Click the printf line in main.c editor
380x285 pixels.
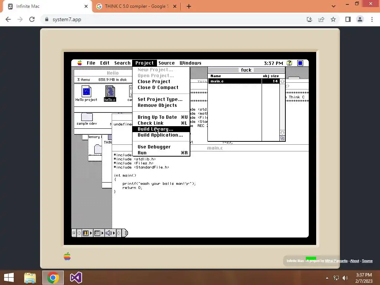click(159, 183)
